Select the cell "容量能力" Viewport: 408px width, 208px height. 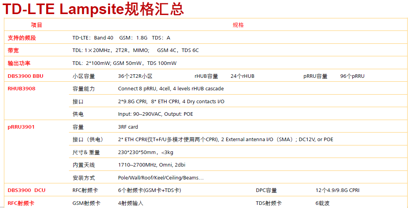(84, 89)
